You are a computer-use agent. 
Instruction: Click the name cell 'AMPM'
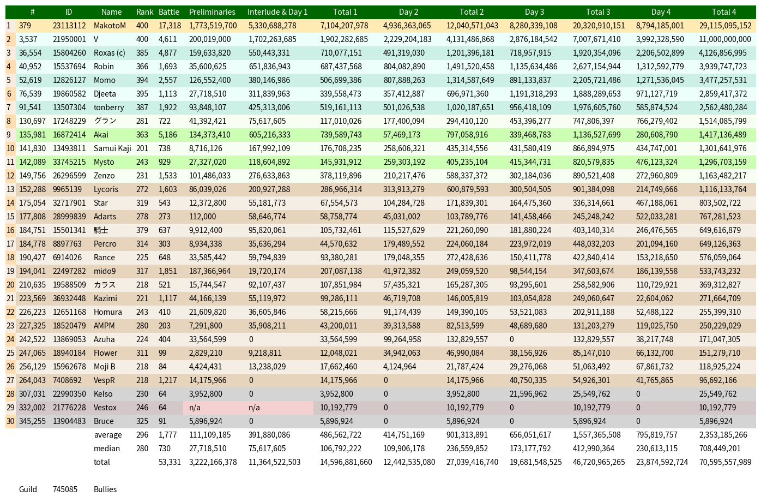[x=104, y=326]
